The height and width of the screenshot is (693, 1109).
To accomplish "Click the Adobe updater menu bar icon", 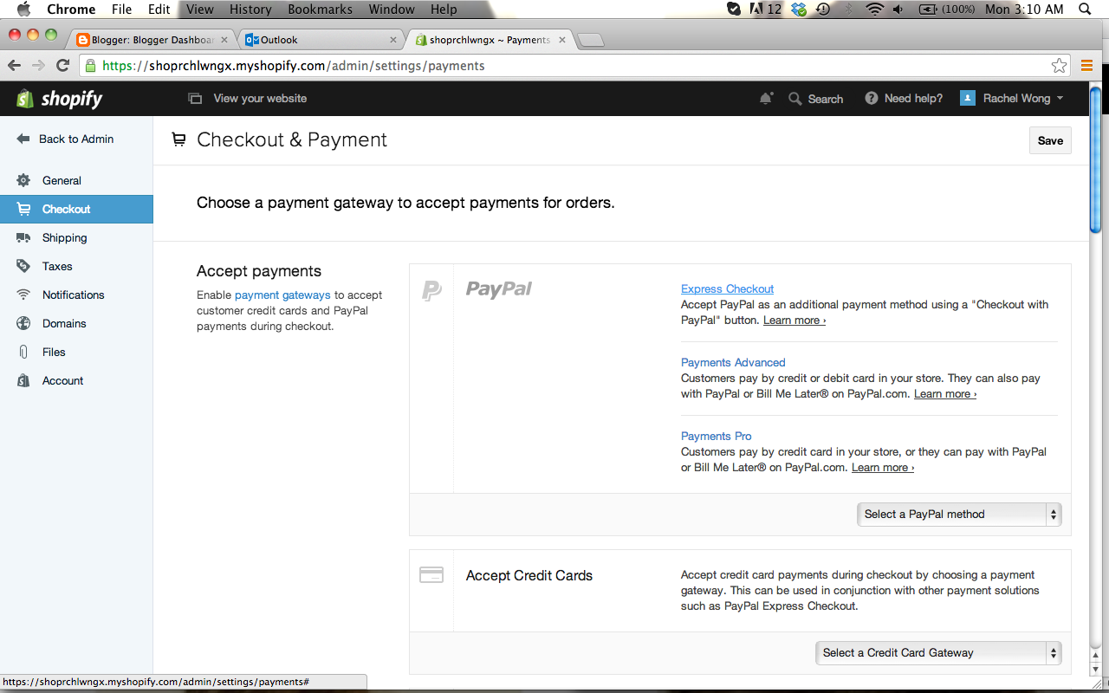I will pos(765,10).
